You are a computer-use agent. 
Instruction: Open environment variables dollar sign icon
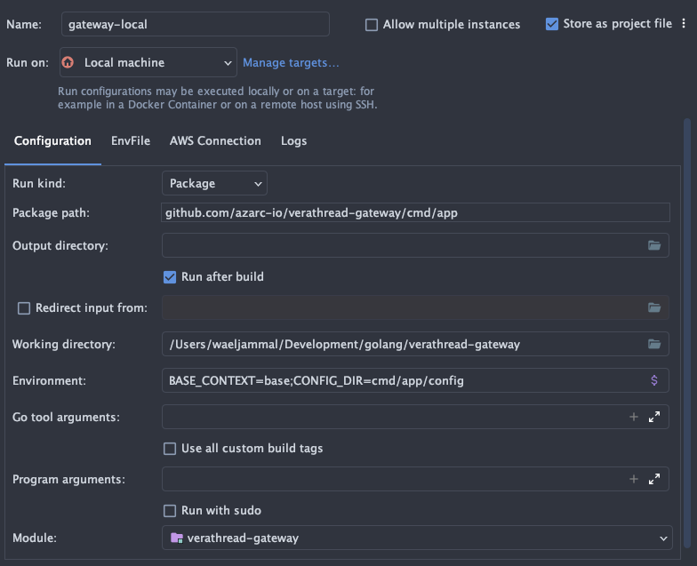click(654, 380)
